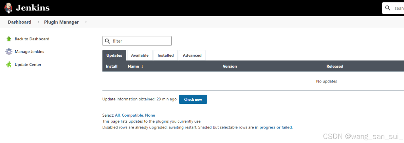Screen dimensions: 404x143
Task: Open the in progress or failed link
Action: pos(273,127)
